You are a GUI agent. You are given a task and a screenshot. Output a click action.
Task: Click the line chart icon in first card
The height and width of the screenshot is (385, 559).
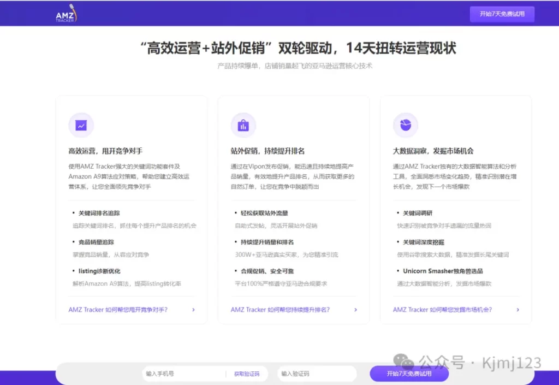81,125
